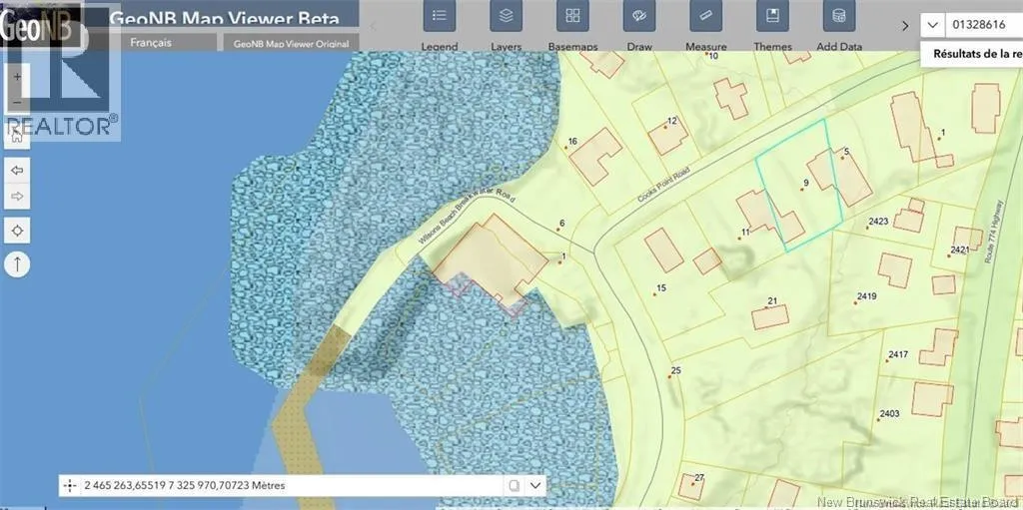Reset map orientation with compass arrow

(x=17, y=264)
